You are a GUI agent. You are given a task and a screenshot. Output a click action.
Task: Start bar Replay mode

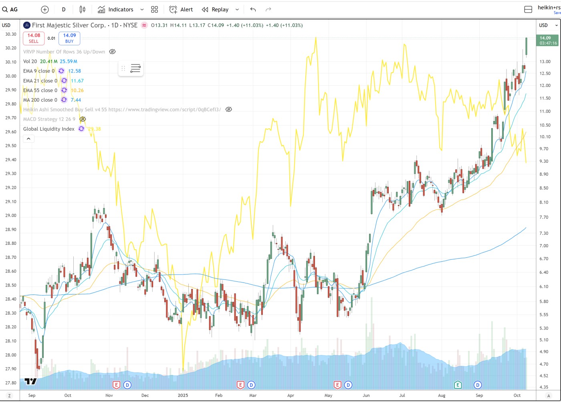pyautogui.click(x=216, y=10)
